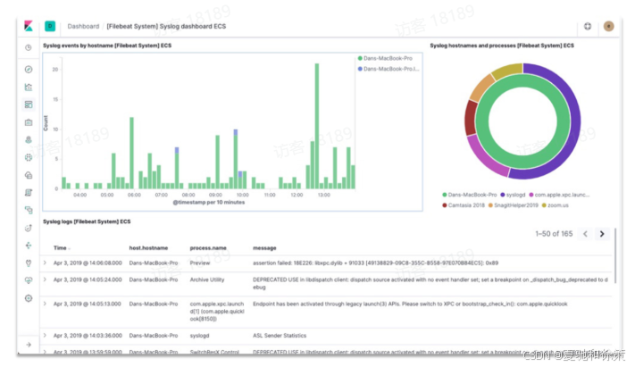This screenshot has width=635, height=367.
Task: Toggle Dans-MacBook-Pro series in bar chart legend
Action: pos(385,58)
